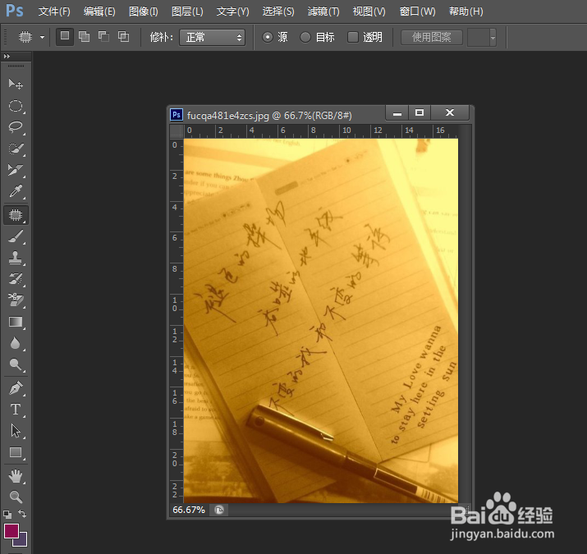This screenshot has height=554, width=587.
Task: Select the Path Selection tool
Action: [x=16, y=431]
